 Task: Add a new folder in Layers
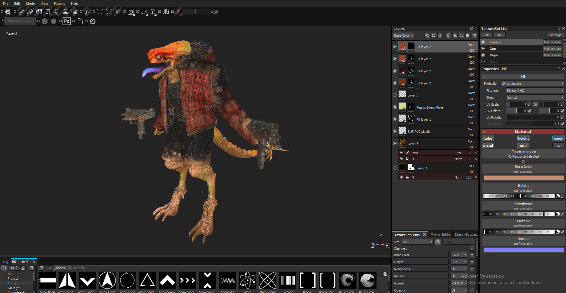pos(468,35)
